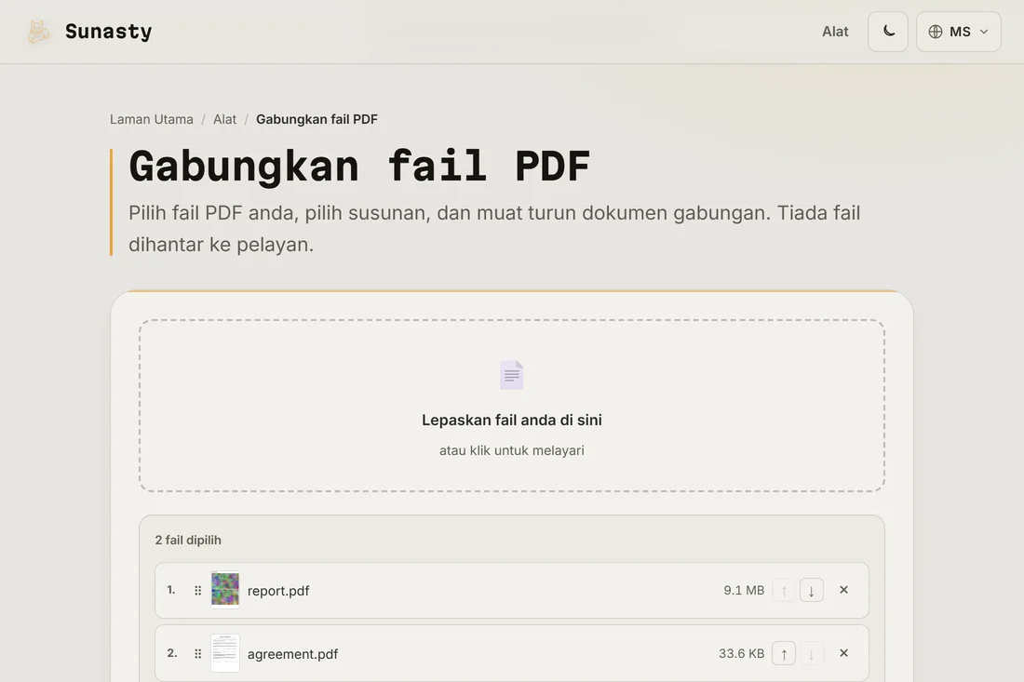The image size is (1024, 682).
Task: Open the Sunasty home title link
Action: tap(108, 32)
